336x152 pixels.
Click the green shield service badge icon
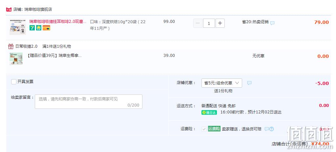(39, 28)
